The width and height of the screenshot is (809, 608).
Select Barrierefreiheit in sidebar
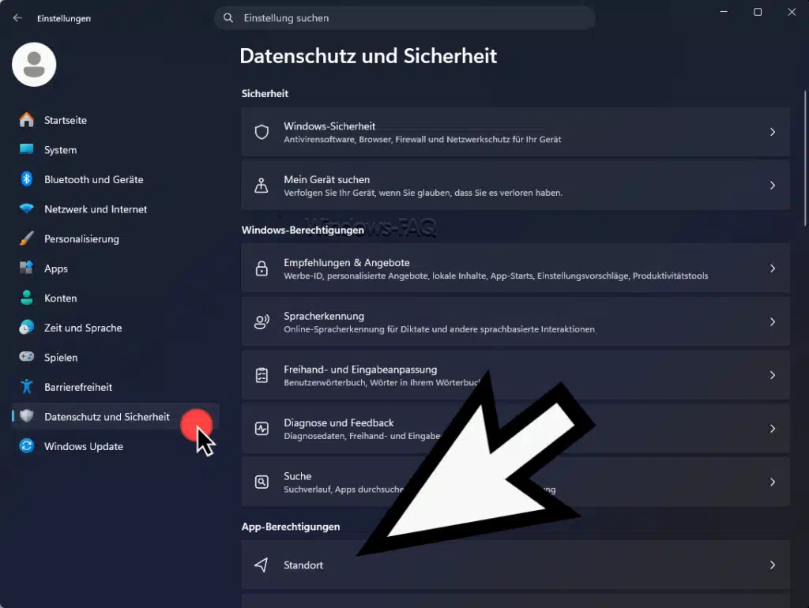[x=115, y=387]
